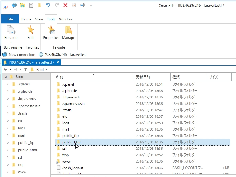Select public_ftp in the folder tree
236x177 pixels.
26,143
